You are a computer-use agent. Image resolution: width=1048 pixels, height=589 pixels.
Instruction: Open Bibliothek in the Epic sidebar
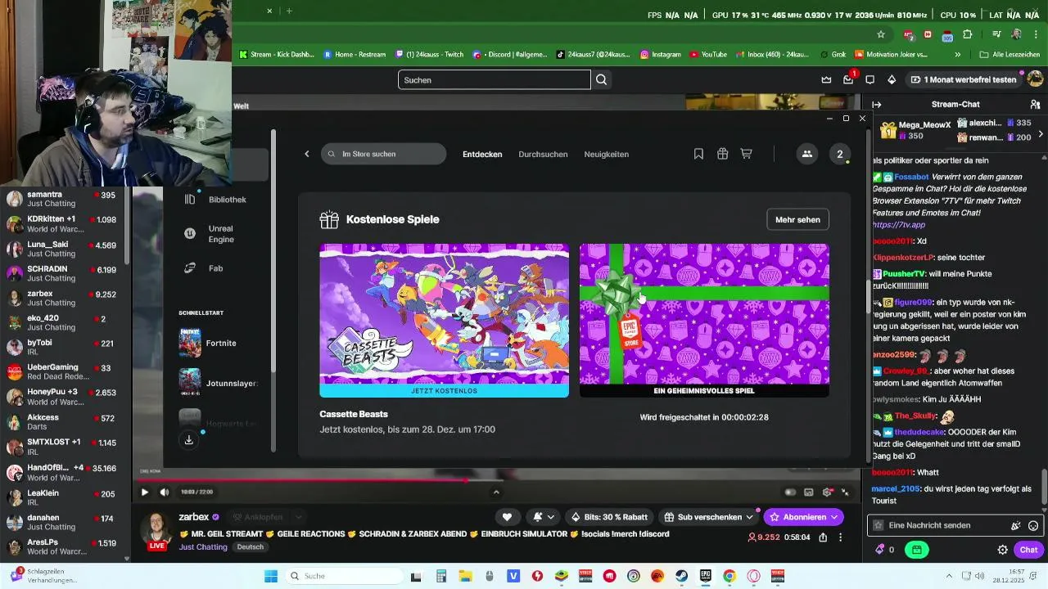[x=218, y=200]
